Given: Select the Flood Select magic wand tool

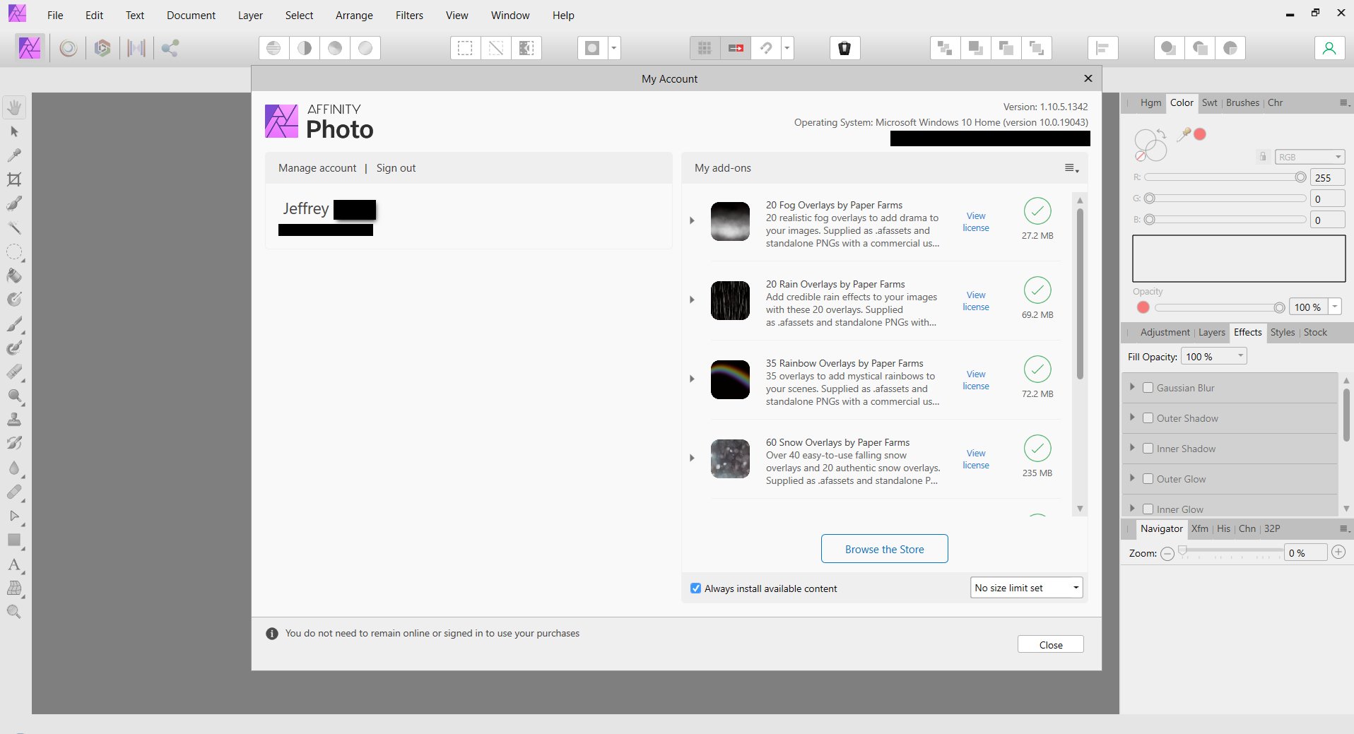Looking at the screenshot, I should pyautogui.click(x=14, y=227).
